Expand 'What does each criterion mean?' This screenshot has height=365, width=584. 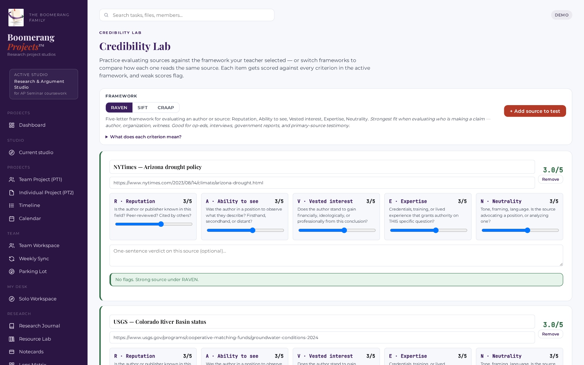coord(143,137)
